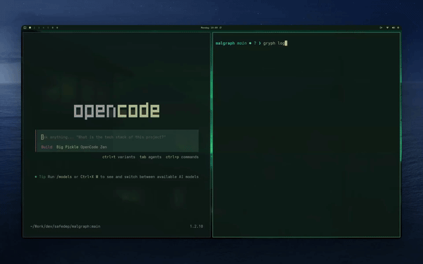Click the 1.2.10 version number
Screen dimensions: 423x264
(196, 226)
